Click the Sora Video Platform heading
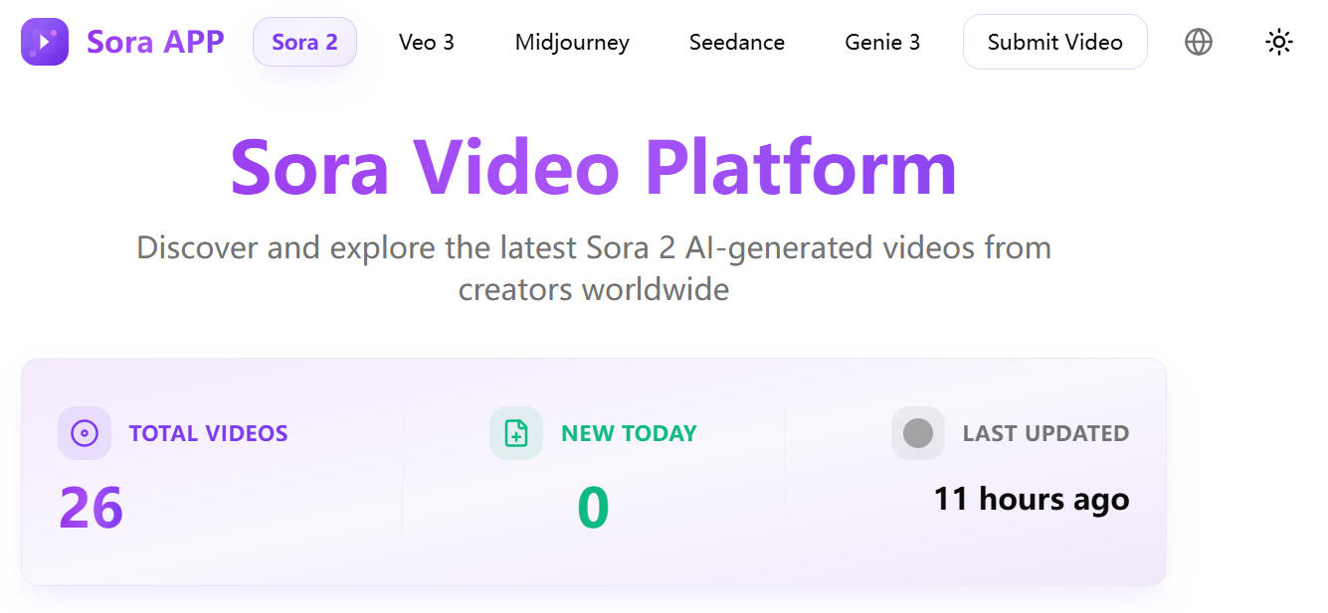 (593, 167)
